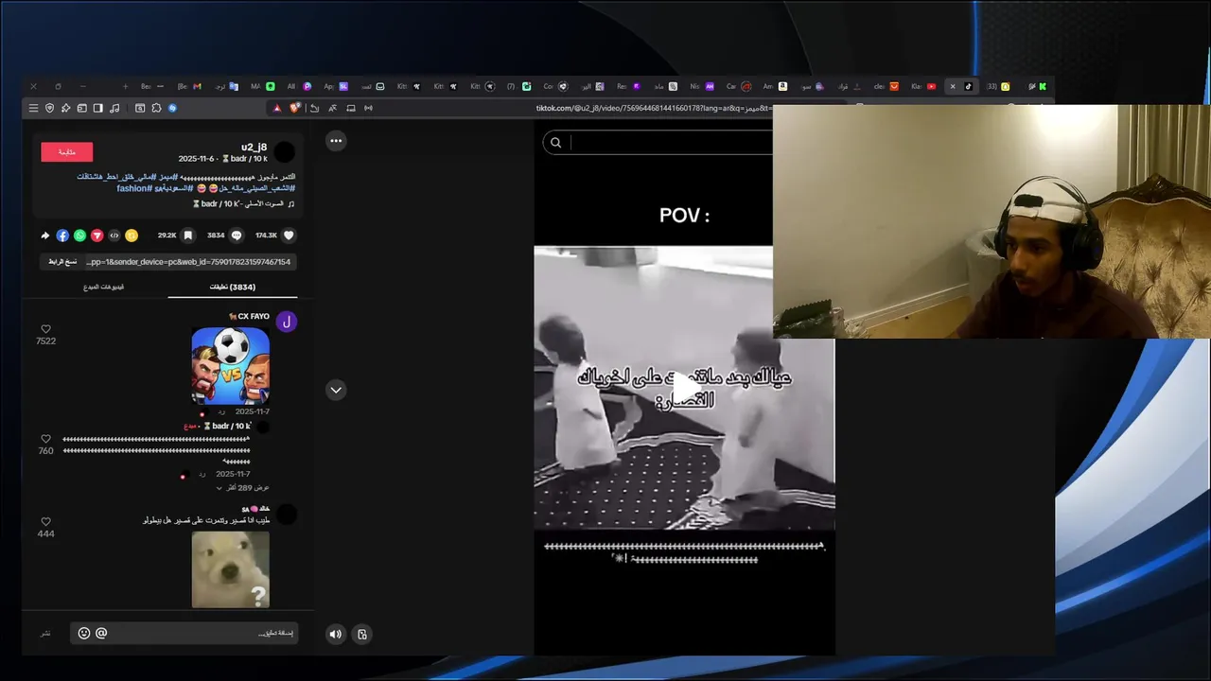Switch to the Google Translate browser tab
The width and height of the screenshot is (1211, 681).
tap(225, 86)
